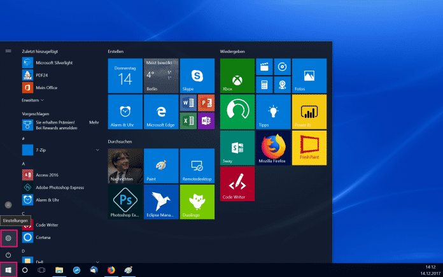
Task: Open the Nachrichten news tile
Action: pyautogui.click(x=125, y=166)
